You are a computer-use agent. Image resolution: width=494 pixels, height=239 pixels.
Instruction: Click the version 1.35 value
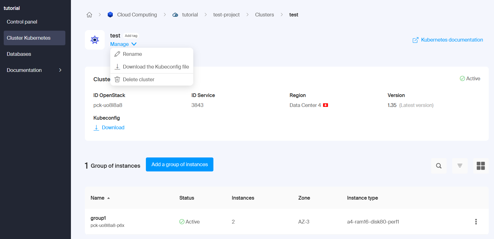point(392,105)
